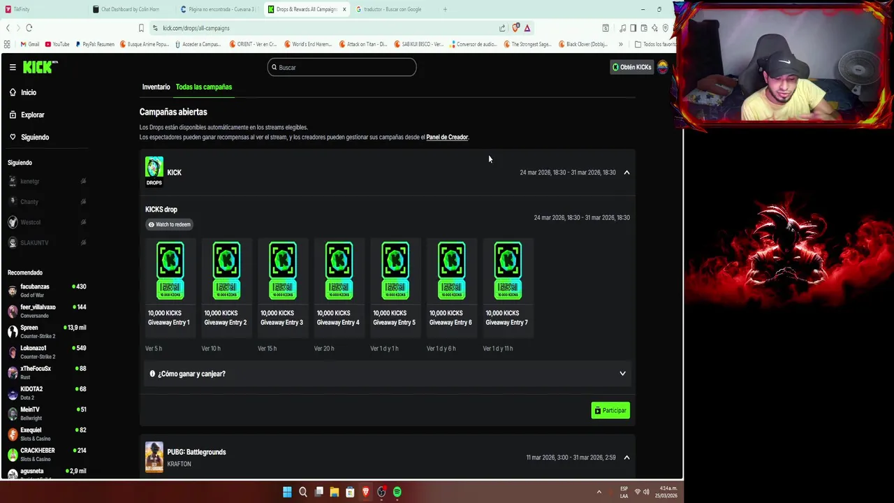This screenshot has width=894, height=503.
Task: Click the Buscar search field
Action: coord(342,67)
